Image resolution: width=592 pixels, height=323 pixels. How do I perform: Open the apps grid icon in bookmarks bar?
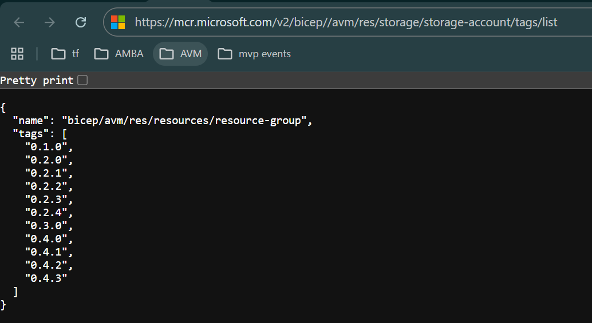[x=17, y=54]
